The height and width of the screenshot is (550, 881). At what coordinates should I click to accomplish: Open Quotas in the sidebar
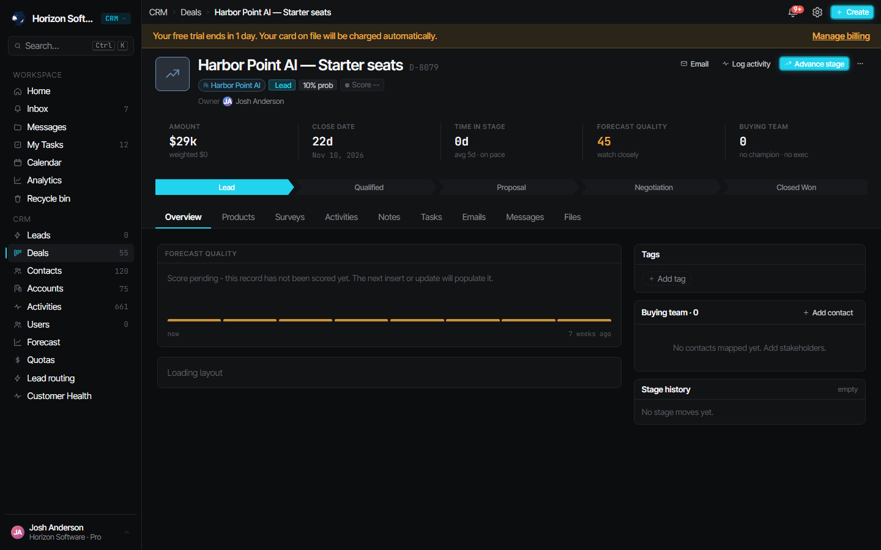coord(71,360)
